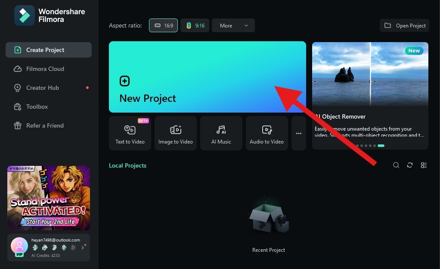Select the 9:16 aspect ratio
This screenshot has height=269, width=440.
click(195, 25)
